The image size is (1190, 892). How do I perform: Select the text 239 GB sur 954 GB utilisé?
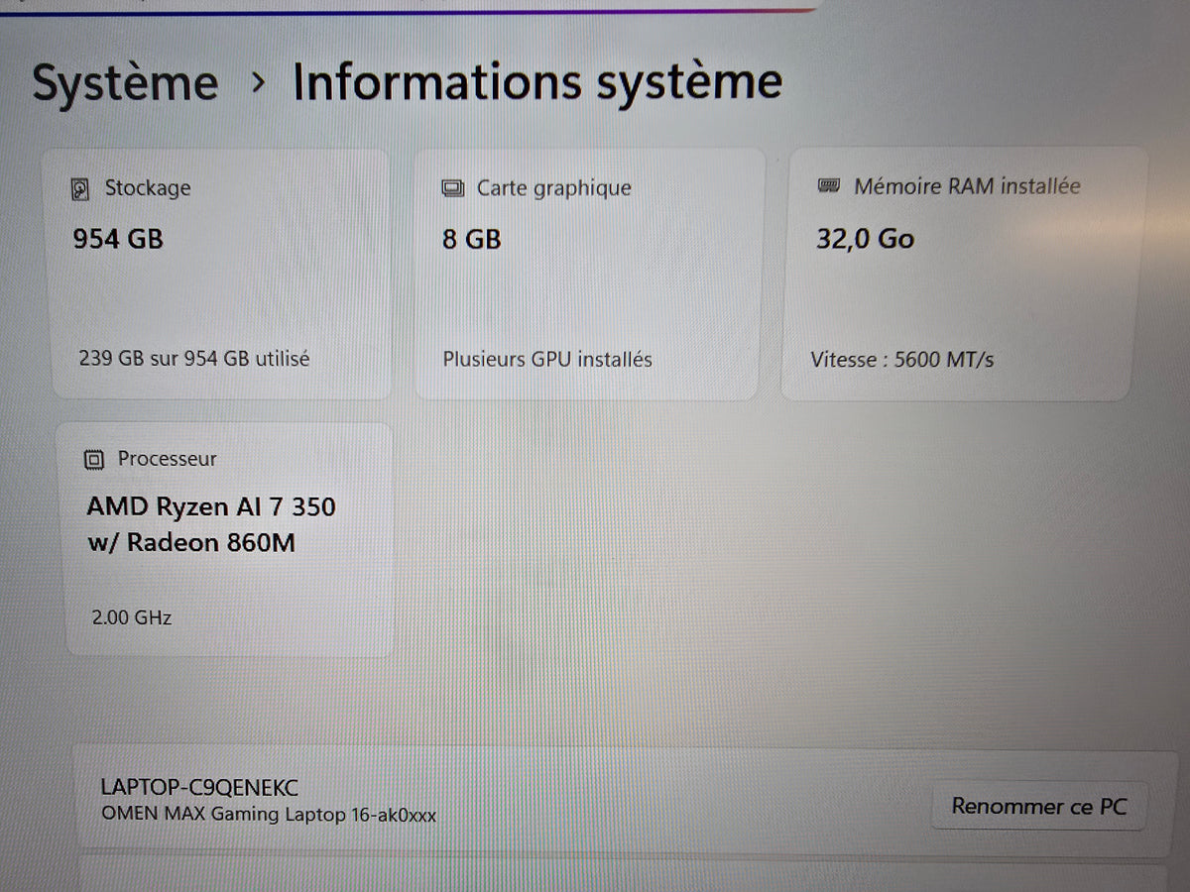(x=194, y=359)
